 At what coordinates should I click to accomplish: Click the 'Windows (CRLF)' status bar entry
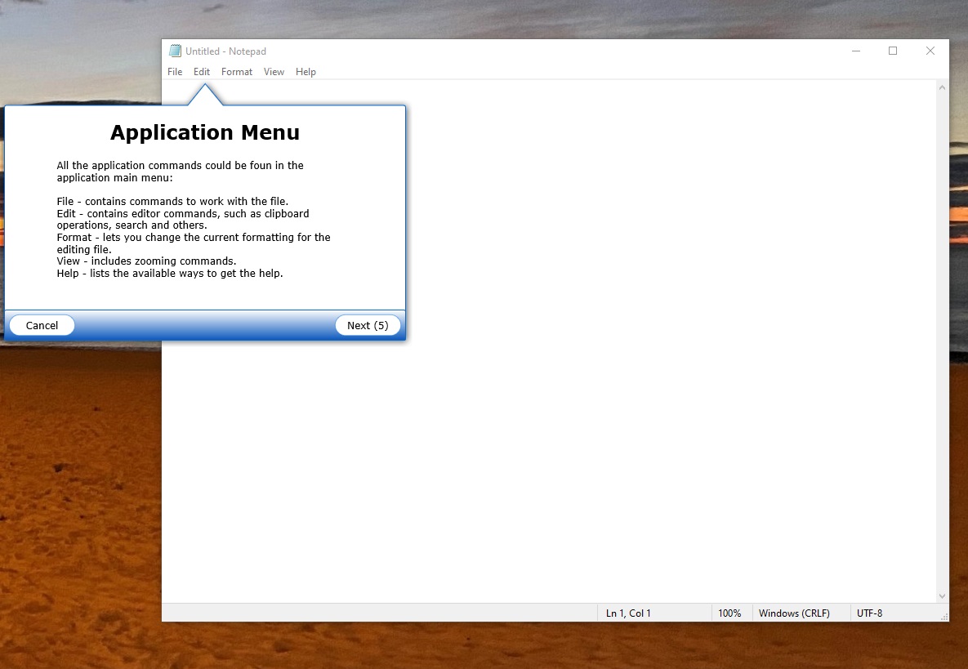pos(794,613)
